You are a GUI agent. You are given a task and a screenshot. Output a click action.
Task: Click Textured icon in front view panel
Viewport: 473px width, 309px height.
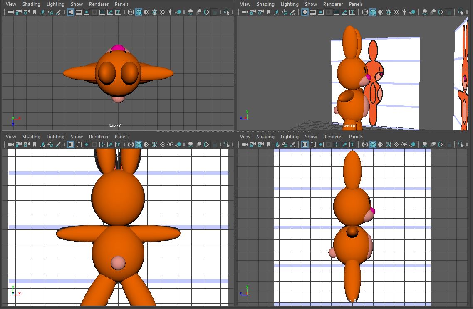tap(162, 145)
